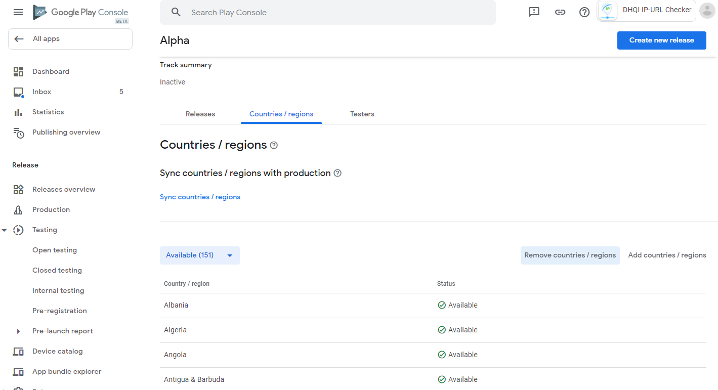Switch to the Releases tab

click(200, 114)
